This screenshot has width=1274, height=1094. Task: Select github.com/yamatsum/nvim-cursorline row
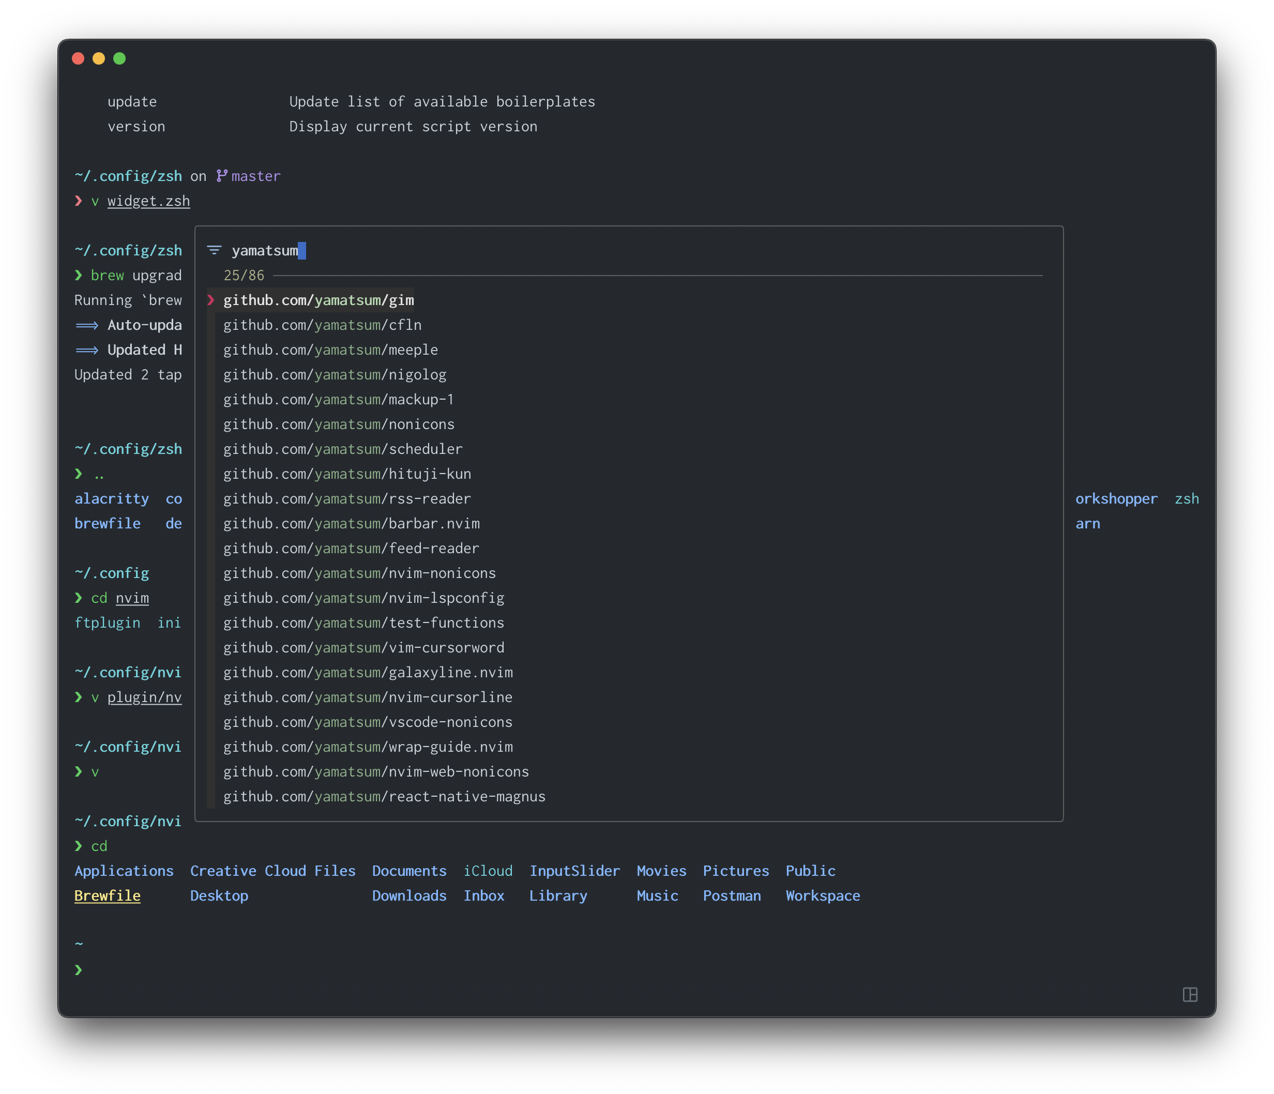point(368,697)
